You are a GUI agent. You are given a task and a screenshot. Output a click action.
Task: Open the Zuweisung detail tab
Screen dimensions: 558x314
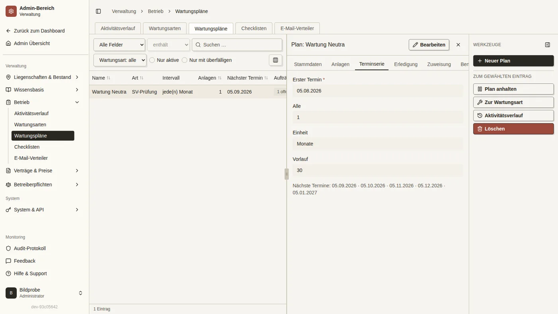(439, 64)
